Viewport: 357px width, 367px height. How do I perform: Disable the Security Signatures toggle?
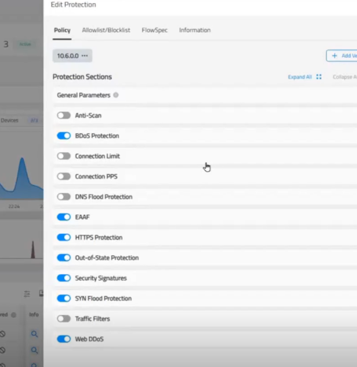pos(63,278)
